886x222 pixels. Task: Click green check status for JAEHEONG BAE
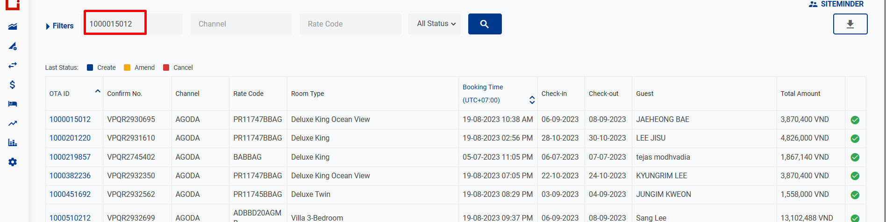pos(855,120)
